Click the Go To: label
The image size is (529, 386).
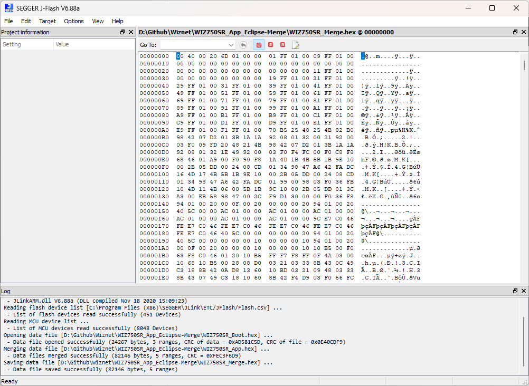pos(148,45)
